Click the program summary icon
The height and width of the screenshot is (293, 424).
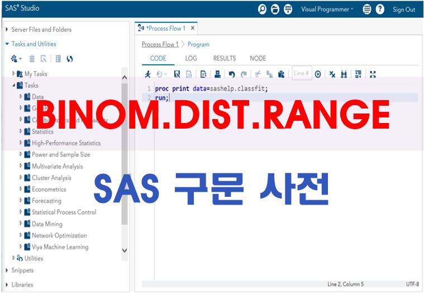coord(203,74)
